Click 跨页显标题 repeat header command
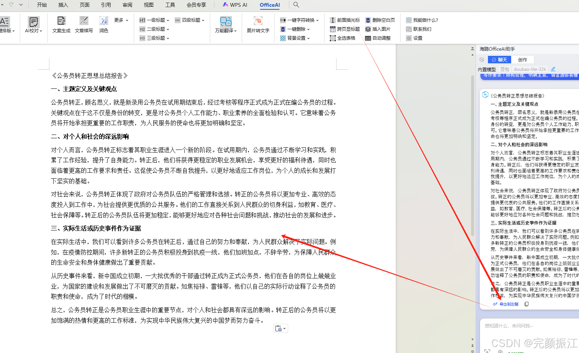The height and width of the screenshot is (353, 579). tap(345, 29)
